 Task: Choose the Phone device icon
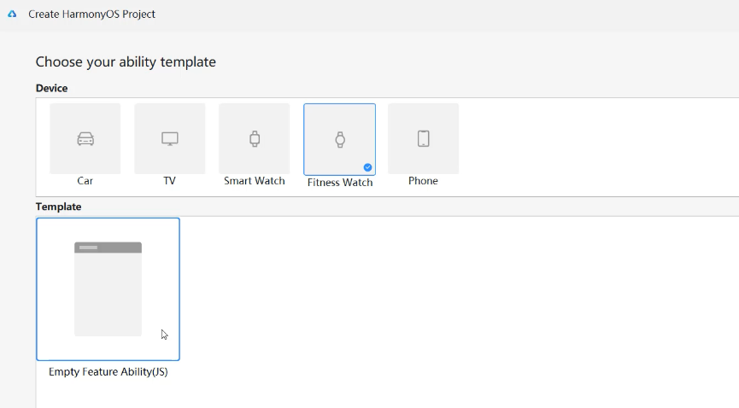[x=423, y=139]
